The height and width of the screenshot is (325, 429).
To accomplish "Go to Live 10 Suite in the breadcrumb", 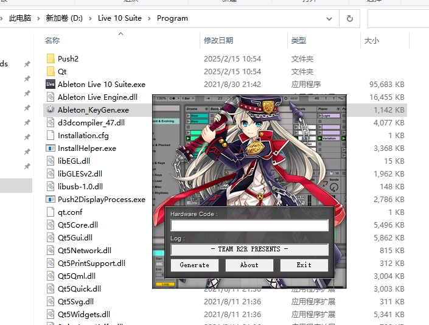I will (x=120, y=18).
